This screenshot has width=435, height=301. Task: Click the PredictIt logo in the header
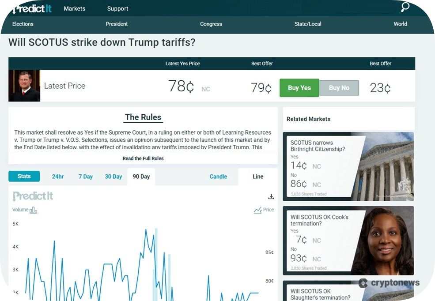click(x=32, y=8)
